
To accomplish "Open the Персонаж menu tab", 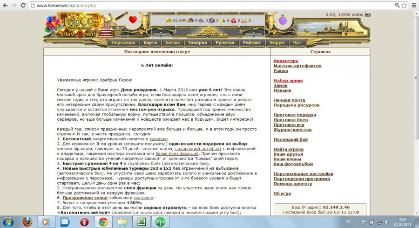I will click(x=123, y=42).
